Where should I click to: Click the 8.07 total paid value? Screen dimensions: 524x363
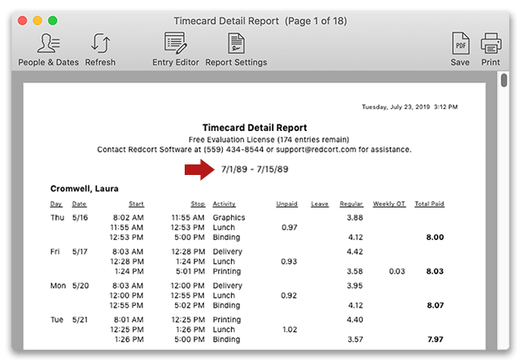[435, 305]
